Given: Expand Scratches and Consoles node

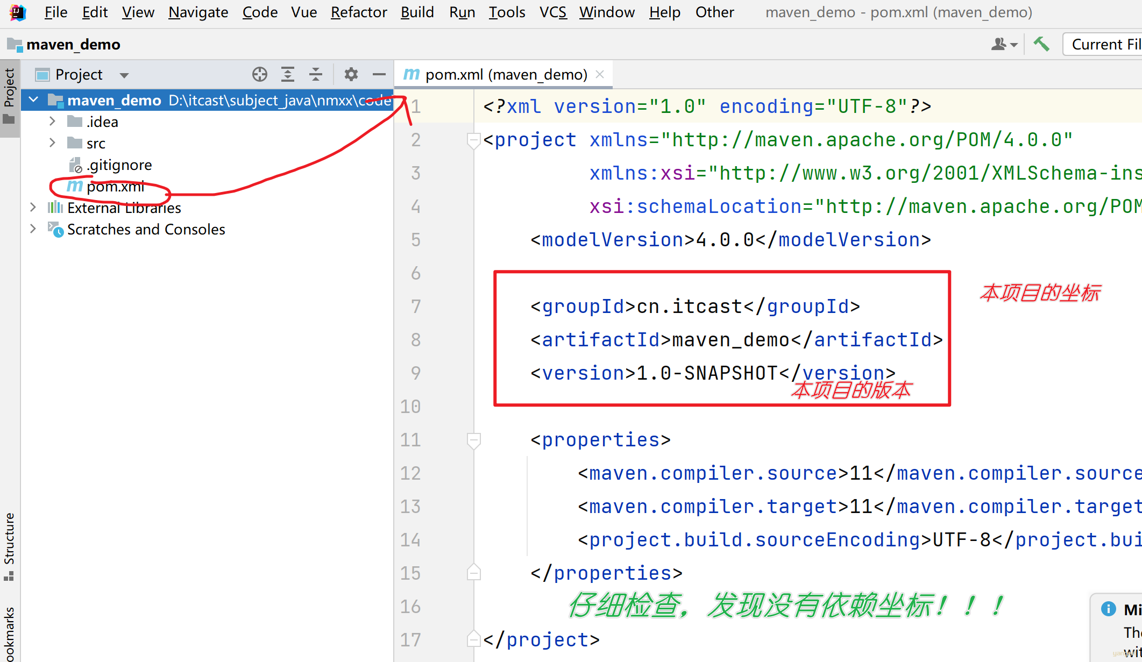Looking at the screenshot, I should click(x=33, y=229).
